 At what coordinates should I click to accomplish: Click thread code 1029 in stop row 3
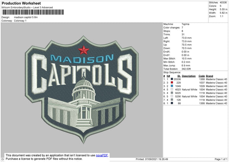coord(202,86)
